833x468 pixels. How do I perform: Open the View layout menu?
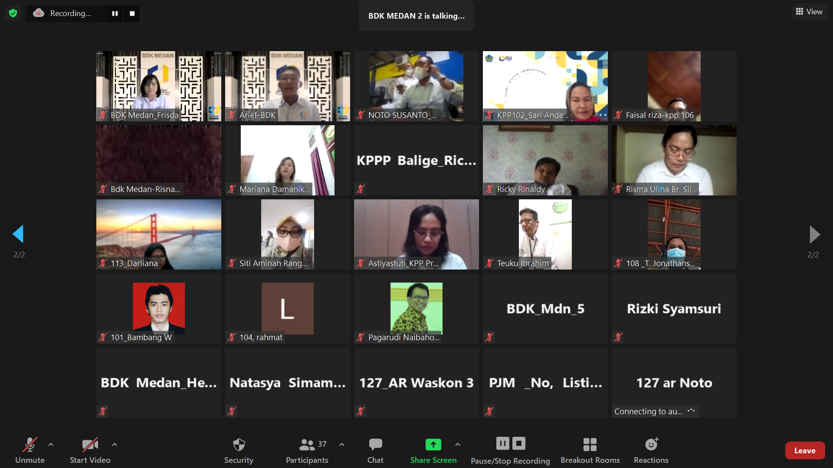click(809, 12)
